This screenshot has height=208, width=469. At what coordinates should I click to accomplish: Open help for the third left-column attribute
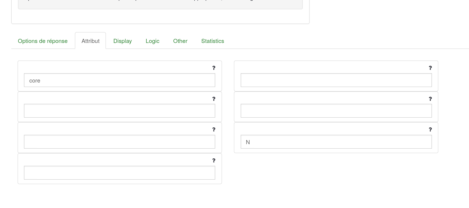coord(214,130)
